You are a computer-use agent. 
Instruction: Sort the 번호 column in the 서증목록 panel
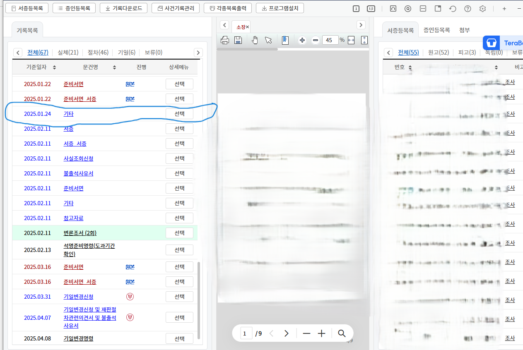[x=410, y=67]
